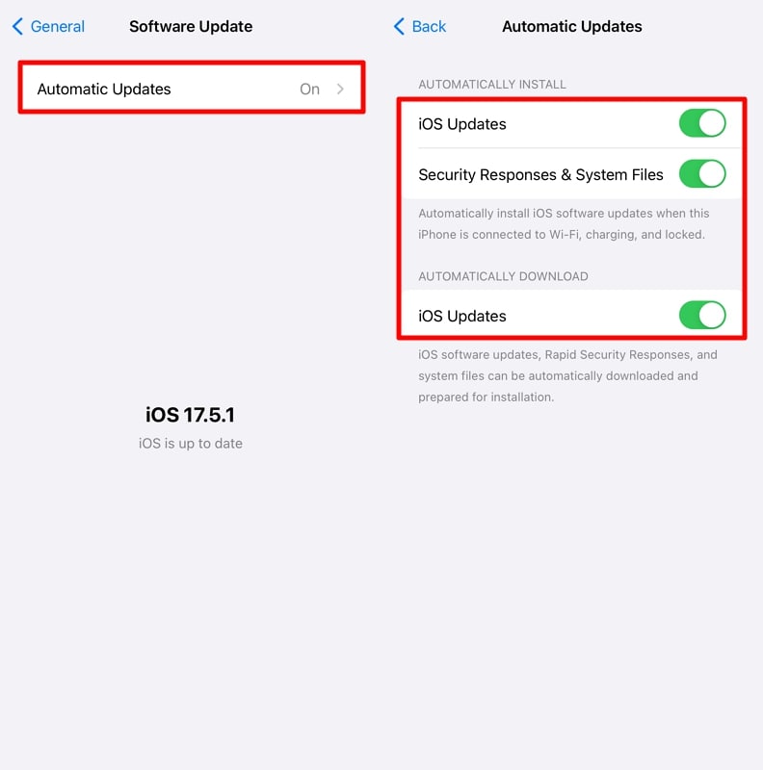Tap the back chevron next to General

(x=17, y=27)
